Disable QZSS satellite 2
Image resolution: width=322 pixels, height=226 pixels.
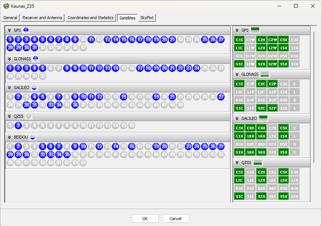coord(18,126)
